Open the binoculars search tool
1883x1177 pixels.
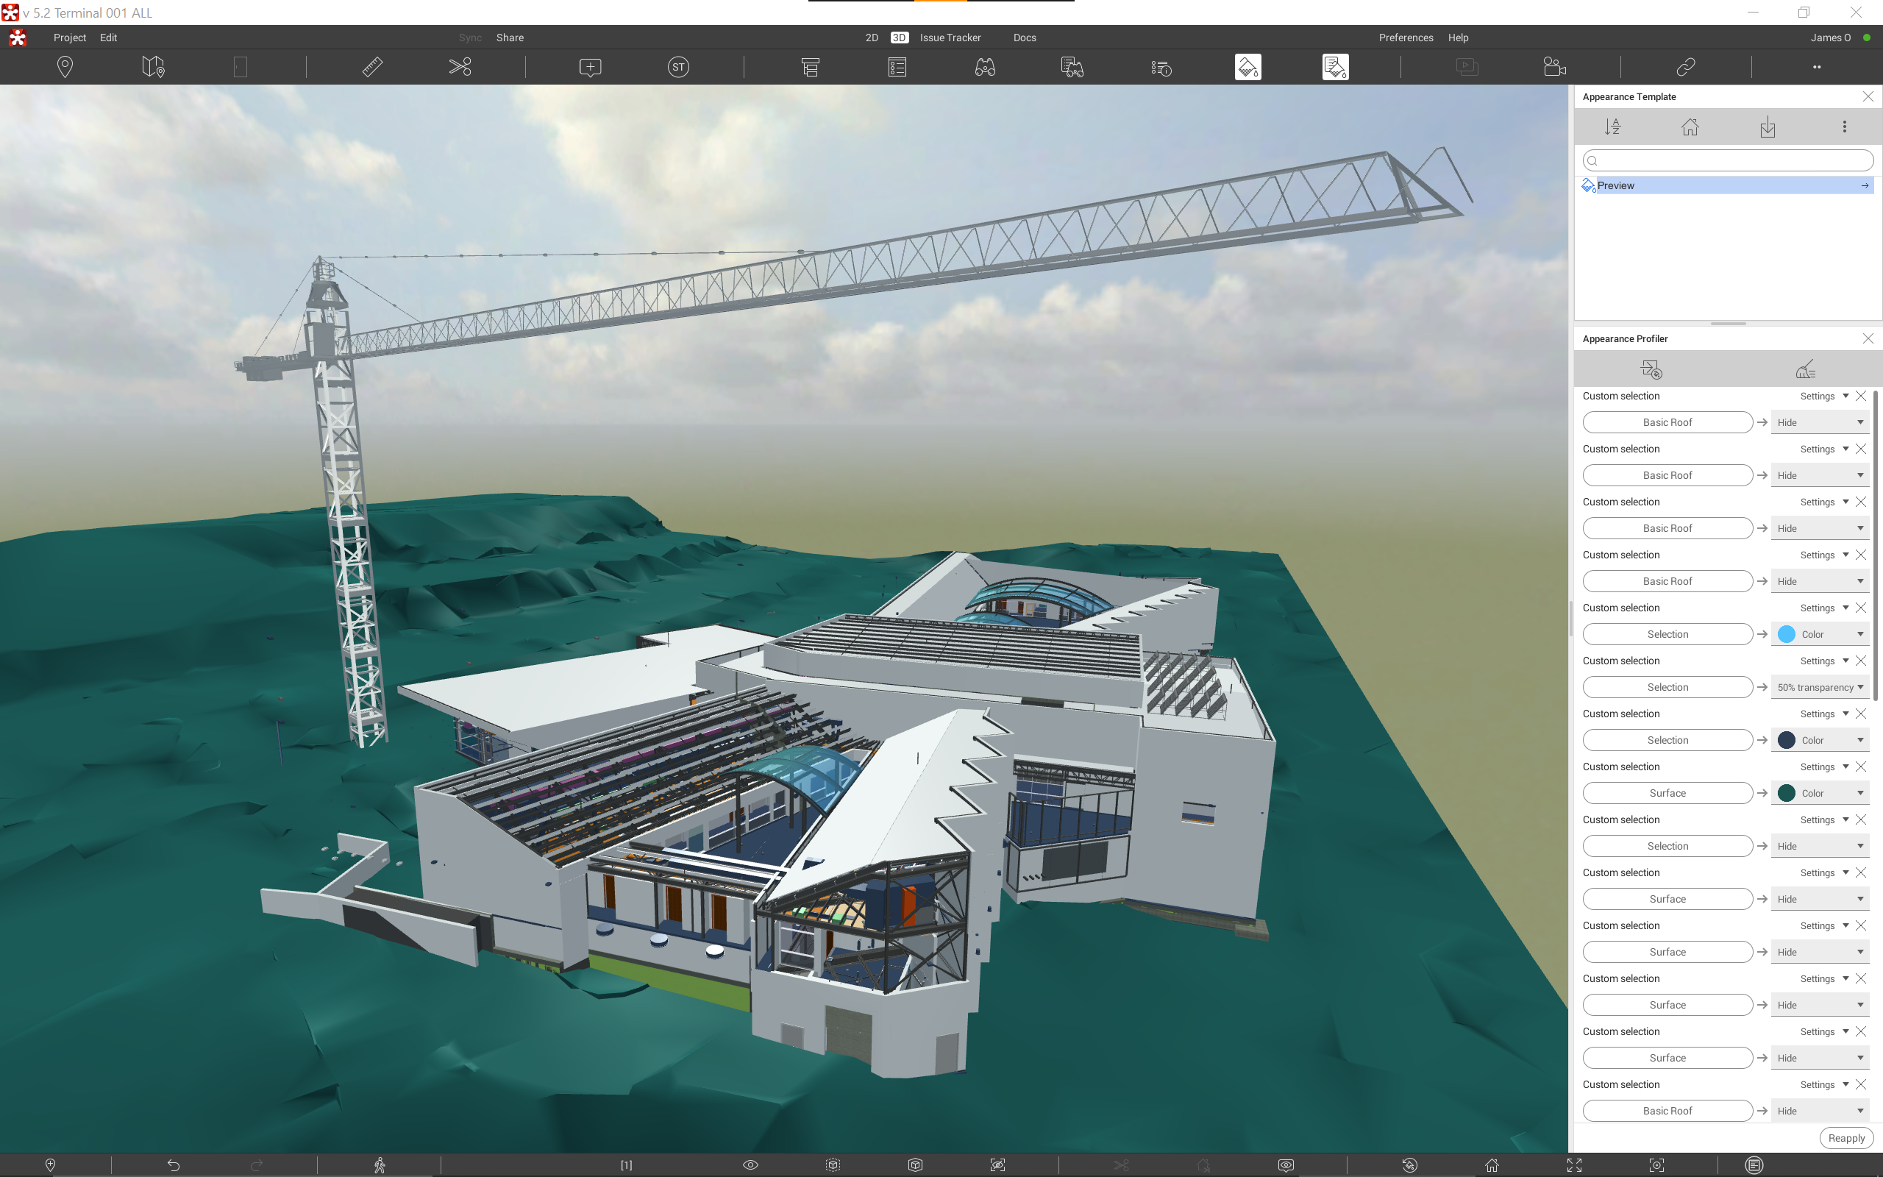tap(985, 67)
